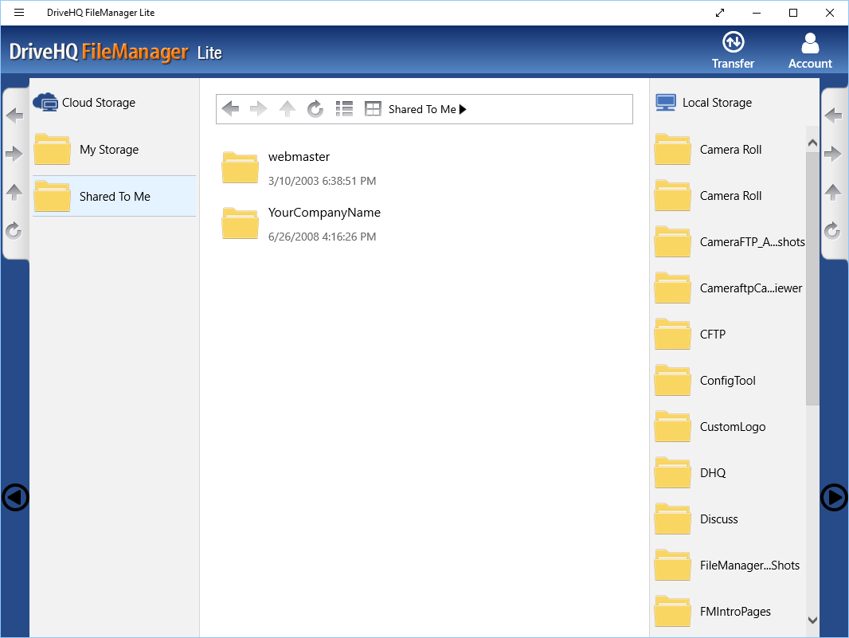The image size is (849, 638).
Task: Switch cloud files to list view
Action: 344,109
